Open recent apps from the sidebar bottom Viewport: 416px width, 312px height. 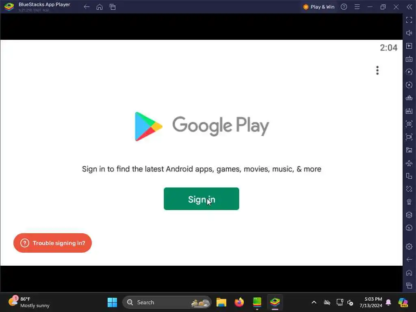click(409, 286)
